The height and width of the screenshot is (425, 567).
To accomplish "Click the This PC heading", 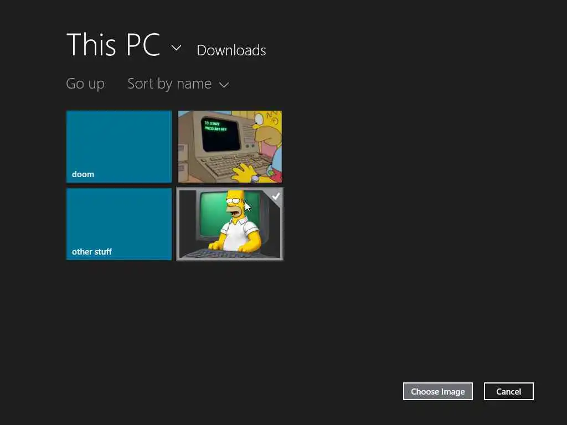I will coord(113,44).
